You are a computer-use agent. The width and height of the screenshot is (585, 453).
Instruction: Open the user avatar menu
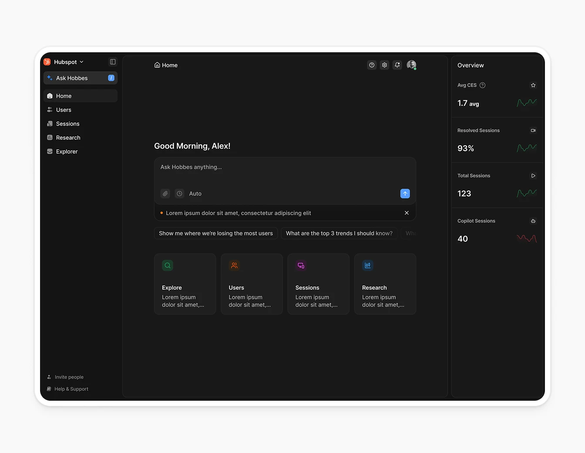coord(411,64)
